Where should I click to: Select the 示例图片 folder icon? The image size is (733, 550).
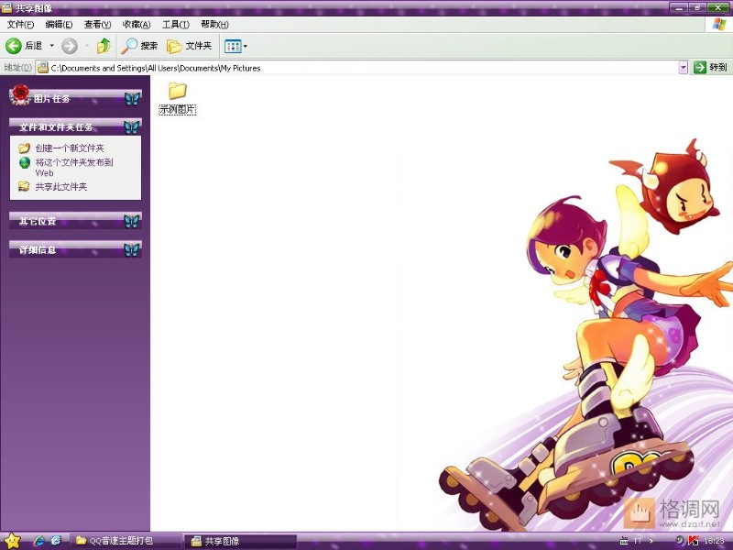pyautogui.click(x=177, y=91)
